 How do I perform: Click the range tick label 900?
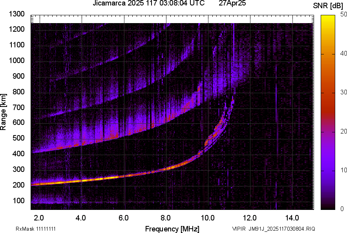(x=18, y=76)
